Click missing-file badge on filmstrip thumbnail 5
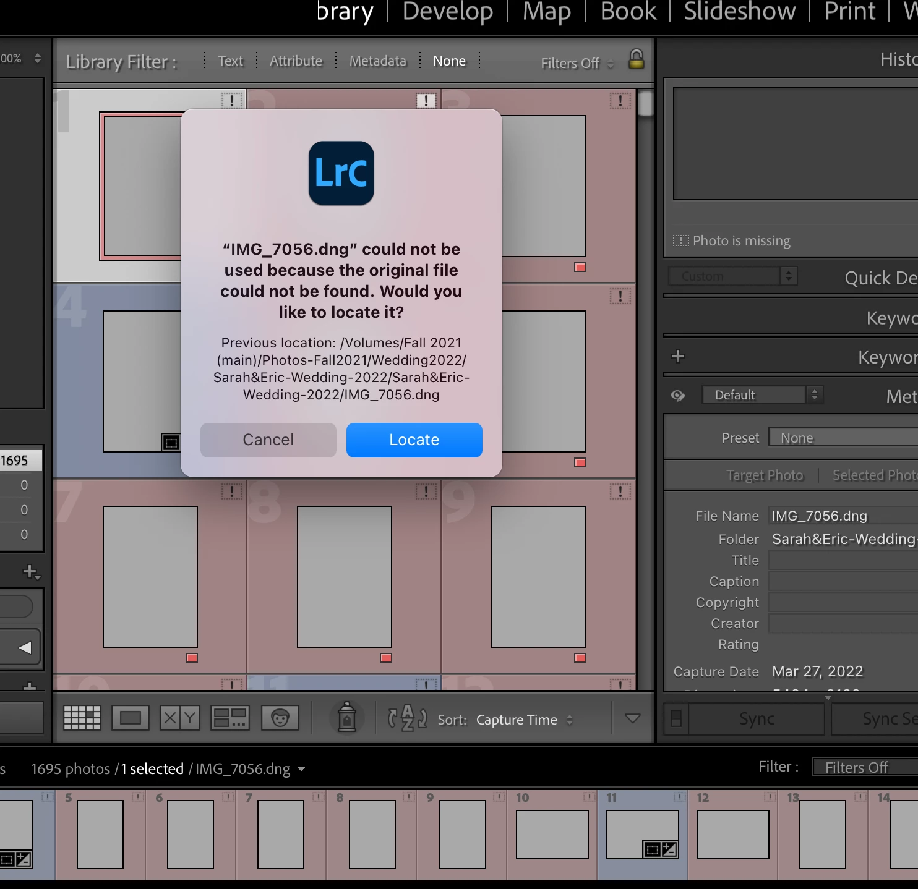918x889 pixels. pos(138,798)
